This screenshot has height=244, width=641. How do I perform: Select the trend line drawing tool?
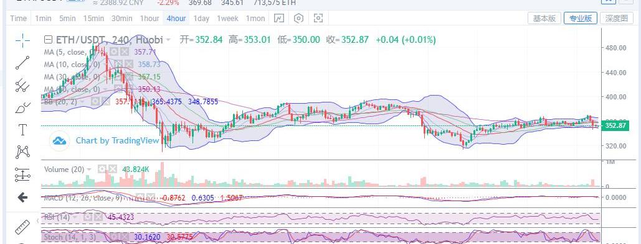pyautogui.click(x=22, y=63)
